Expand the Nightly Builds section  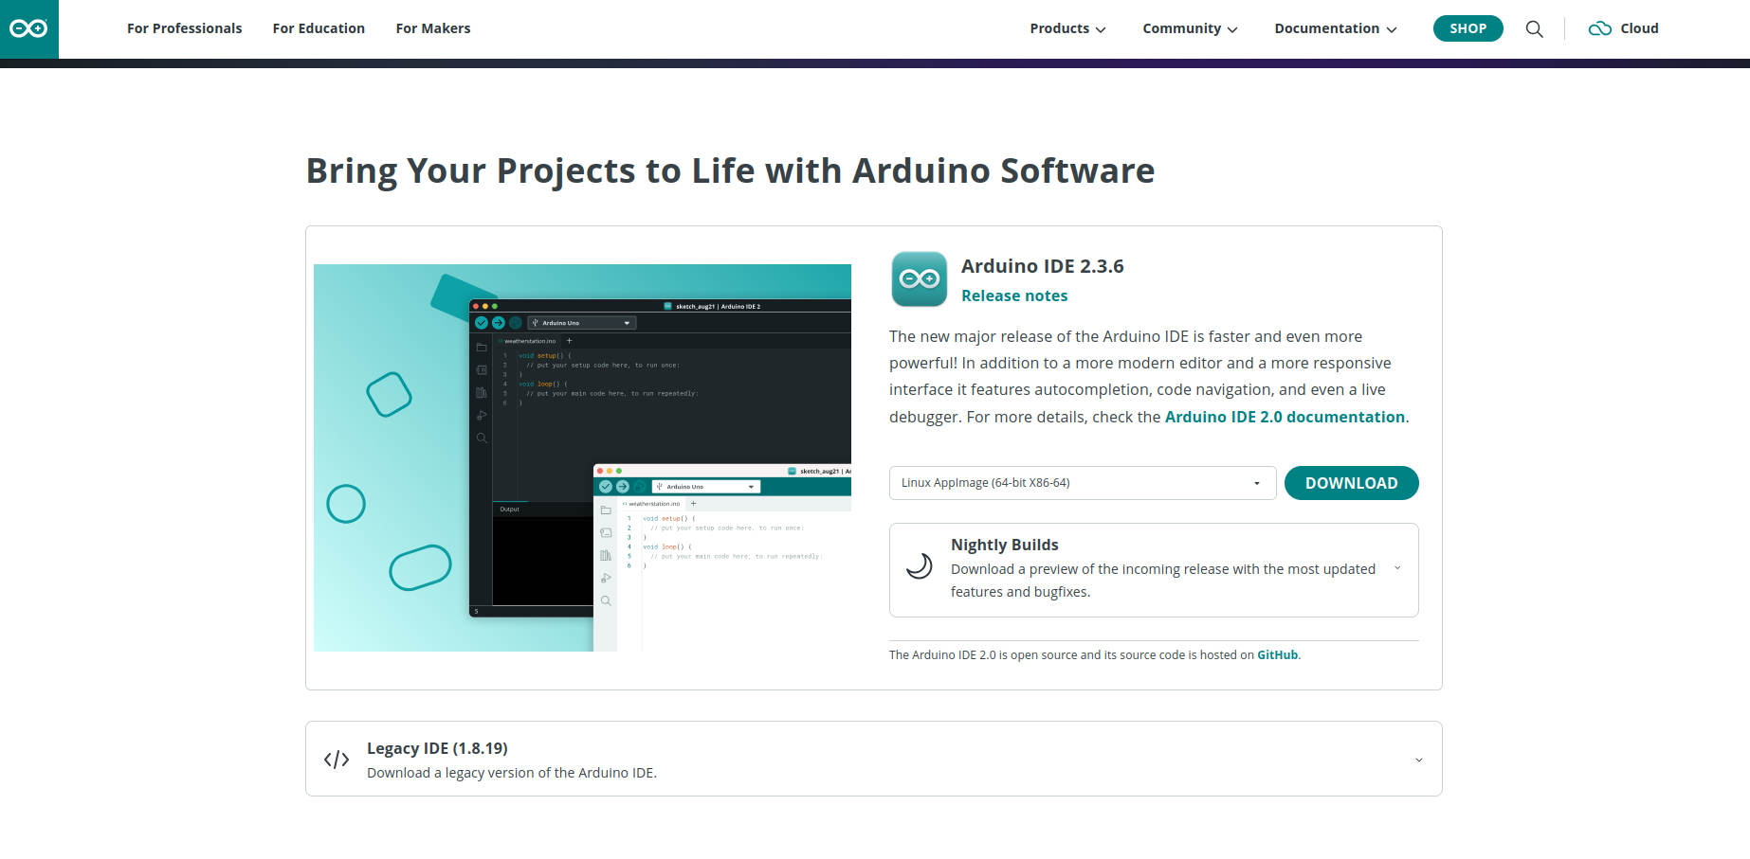coord(1396,568)
